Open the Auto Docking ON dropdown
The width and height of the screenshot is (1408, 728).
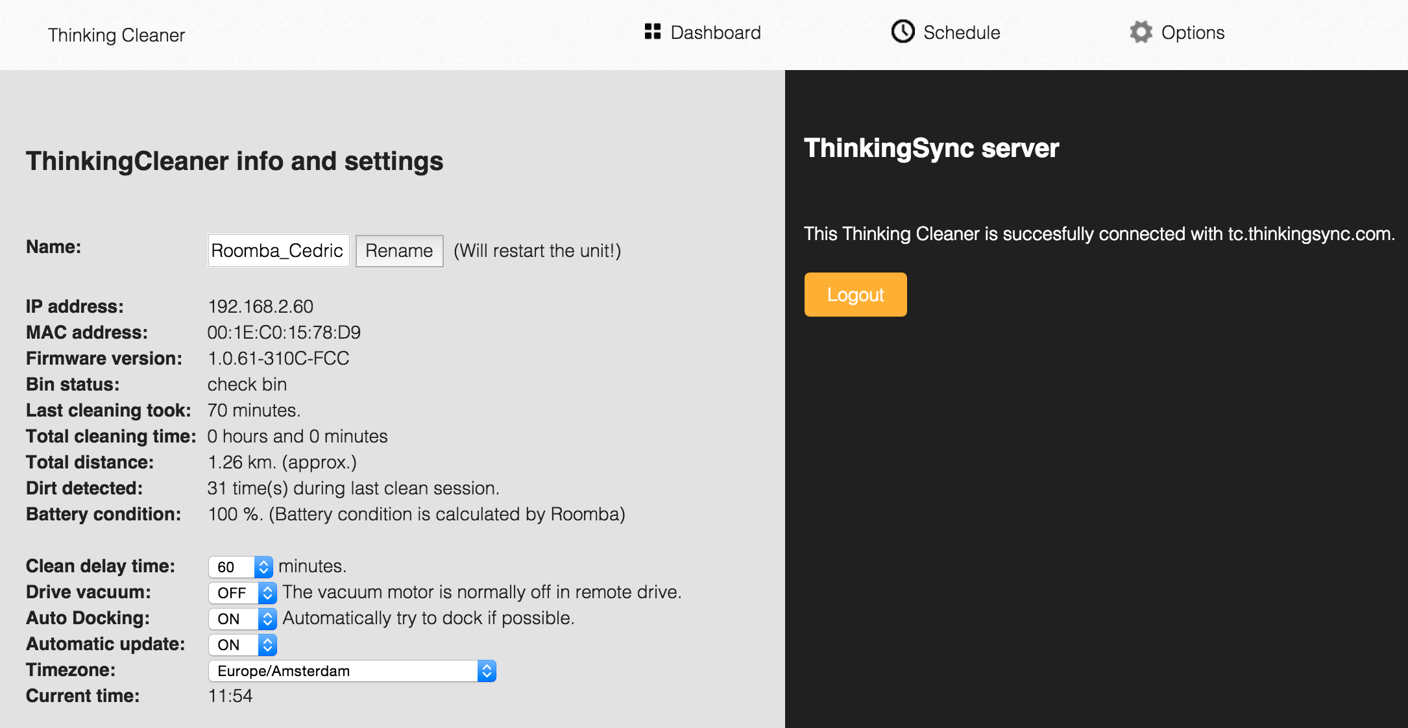(x=243, y=619)
